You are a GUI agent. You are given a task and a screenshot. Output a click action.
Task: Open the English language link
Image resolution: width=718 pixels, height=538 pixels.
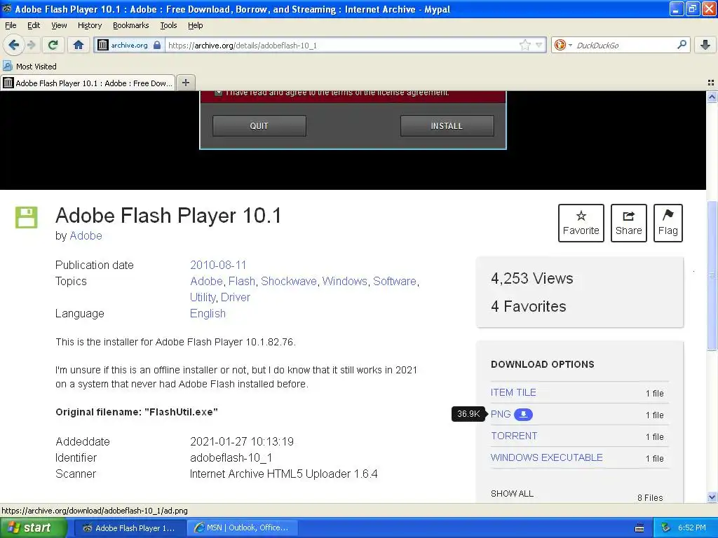(208, 313)
